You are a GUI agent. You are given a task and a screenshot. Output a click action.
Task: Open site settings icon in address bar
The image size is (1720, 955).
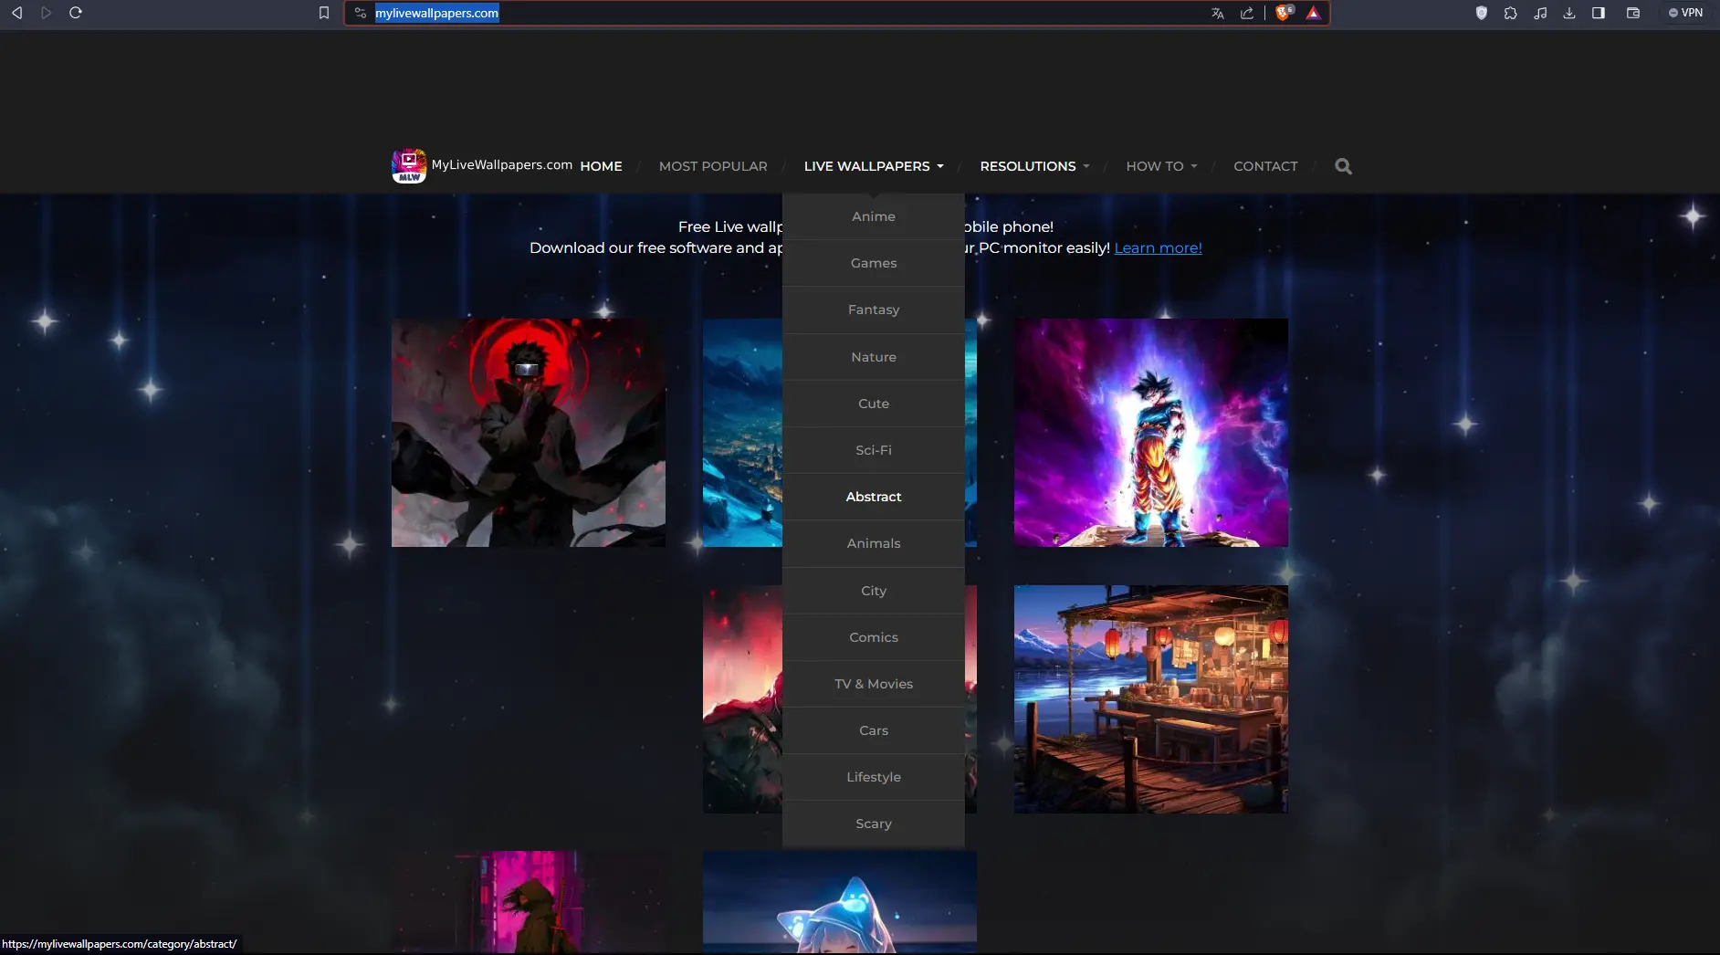pyautogui.click(x=361, y=13)
